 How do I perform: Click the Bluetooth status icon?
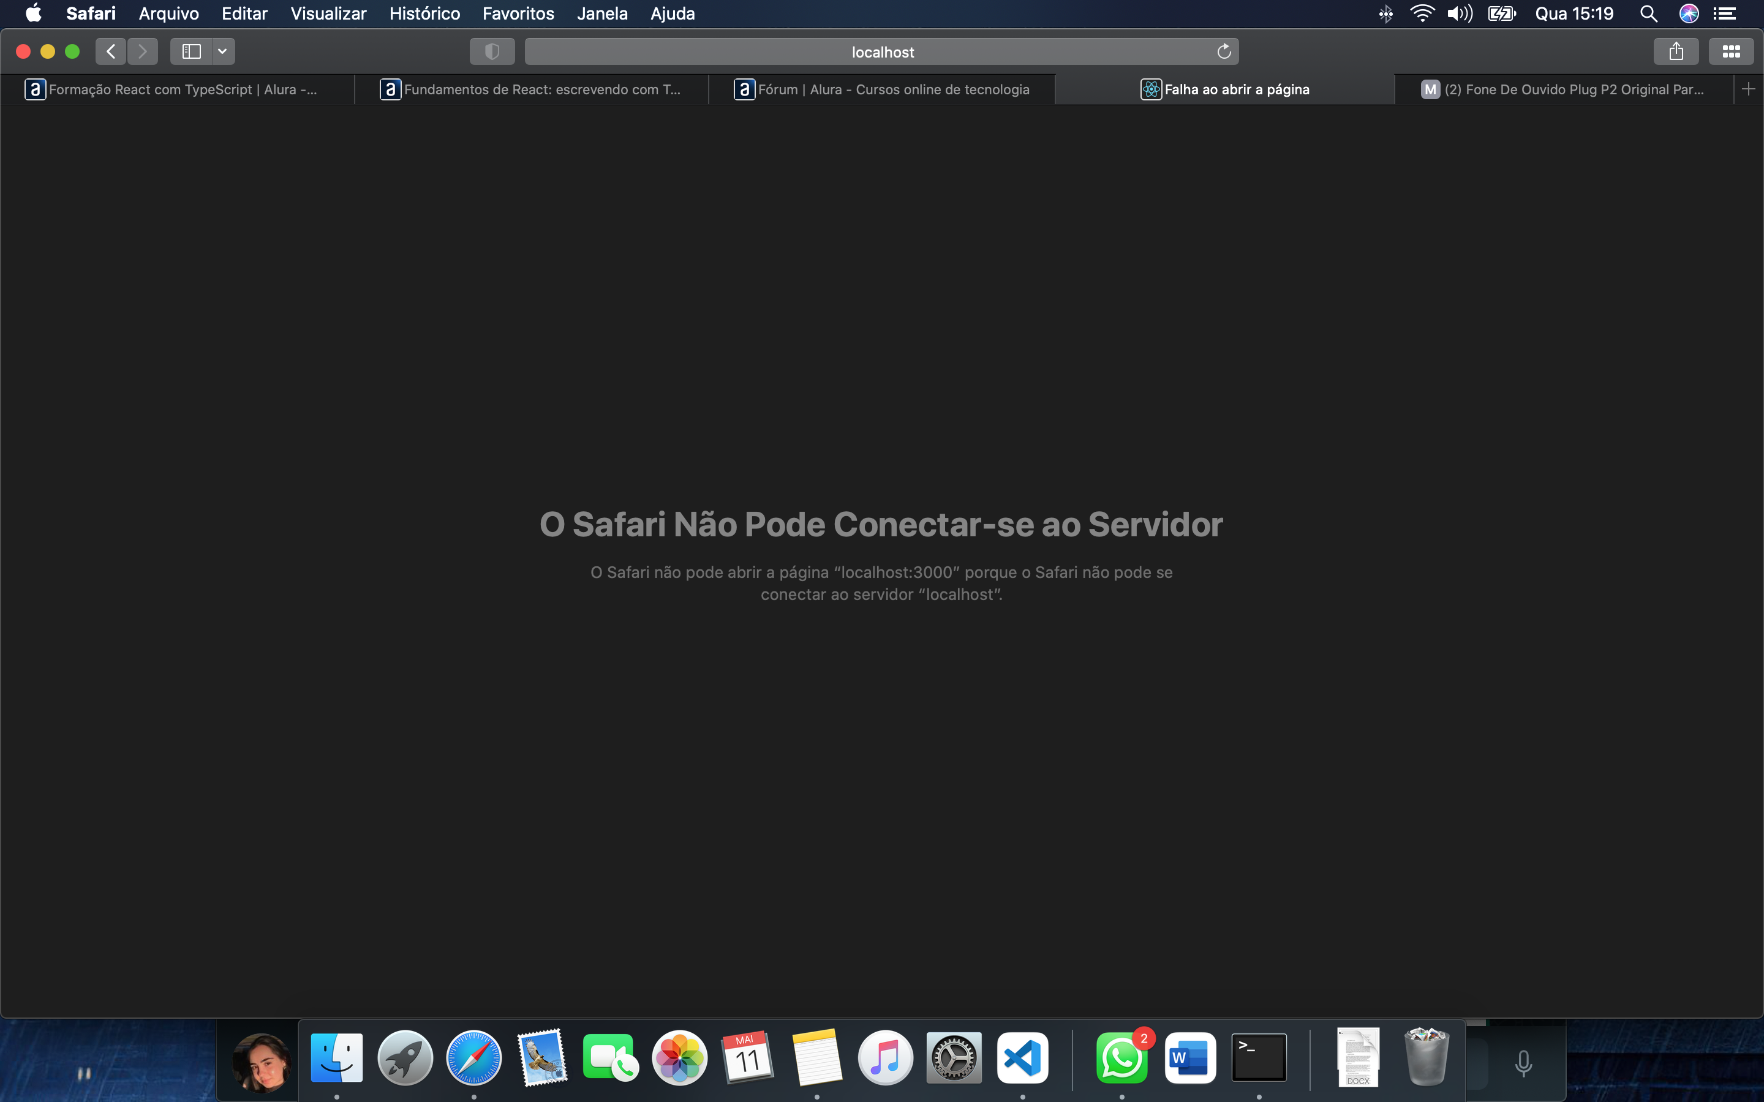point(1385,13)
